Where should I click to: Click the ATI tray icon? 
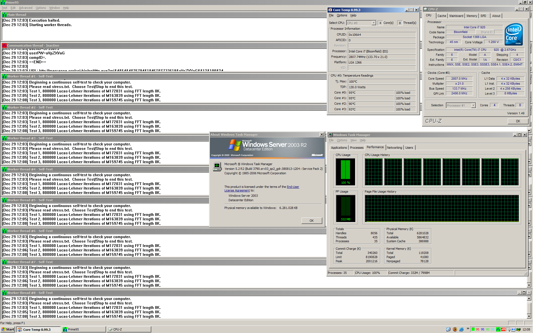[503, 330]
